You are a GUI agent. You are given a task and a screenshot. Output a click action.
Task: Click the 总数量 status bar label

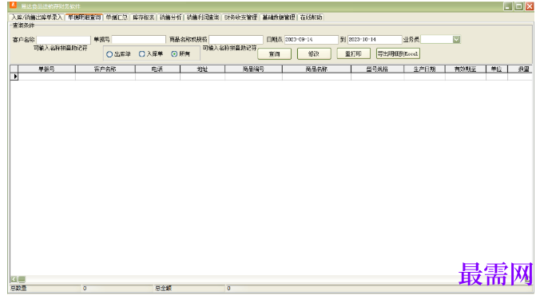[18, 288]
